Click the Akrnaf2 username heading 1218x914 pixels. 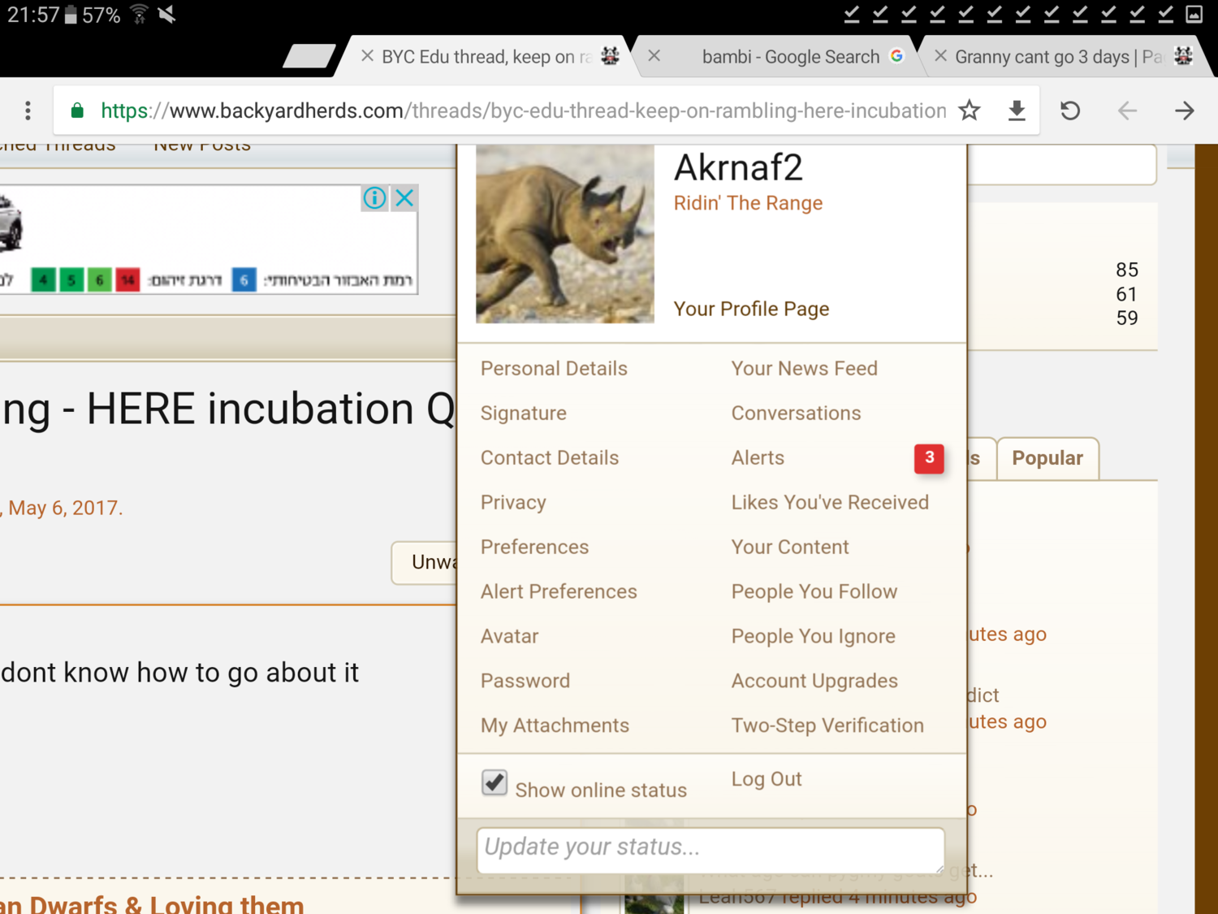coord(738,168)
